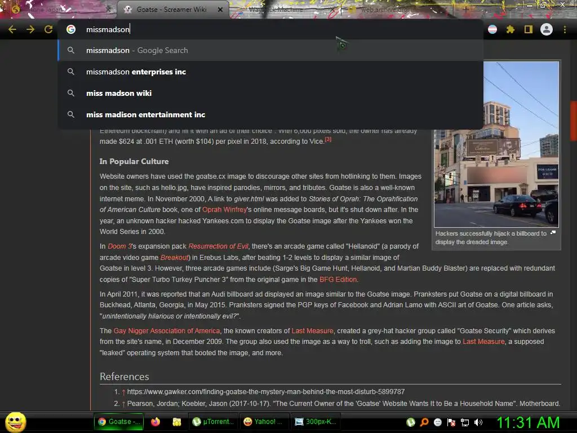Open the speaker volume tray icon

[x=478, y=422]
